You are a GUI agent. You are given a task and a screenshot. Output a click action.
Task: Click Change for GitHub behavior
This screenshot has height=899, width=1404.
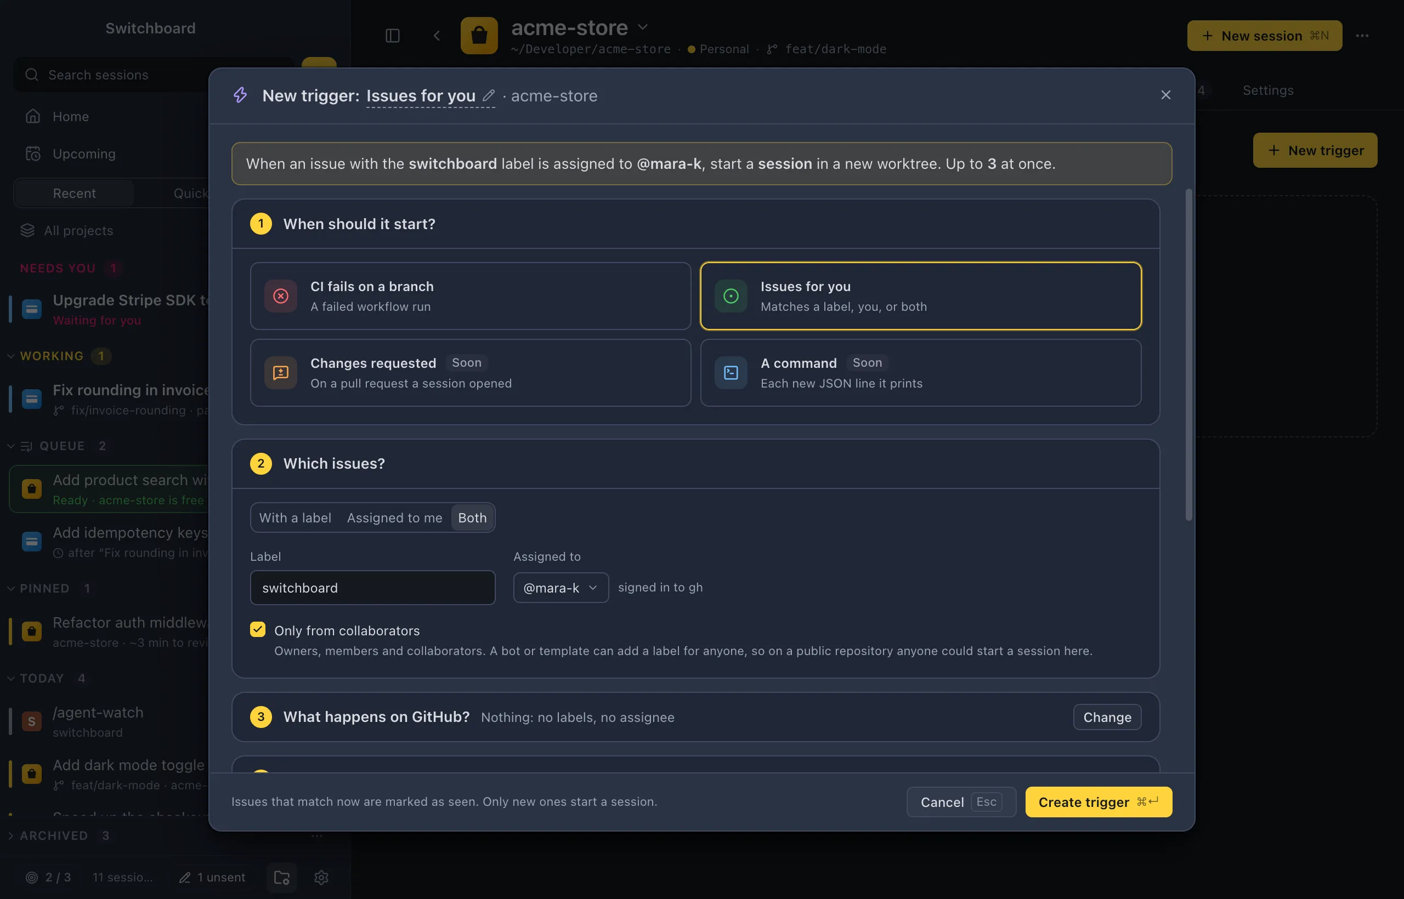(1107, 717)
